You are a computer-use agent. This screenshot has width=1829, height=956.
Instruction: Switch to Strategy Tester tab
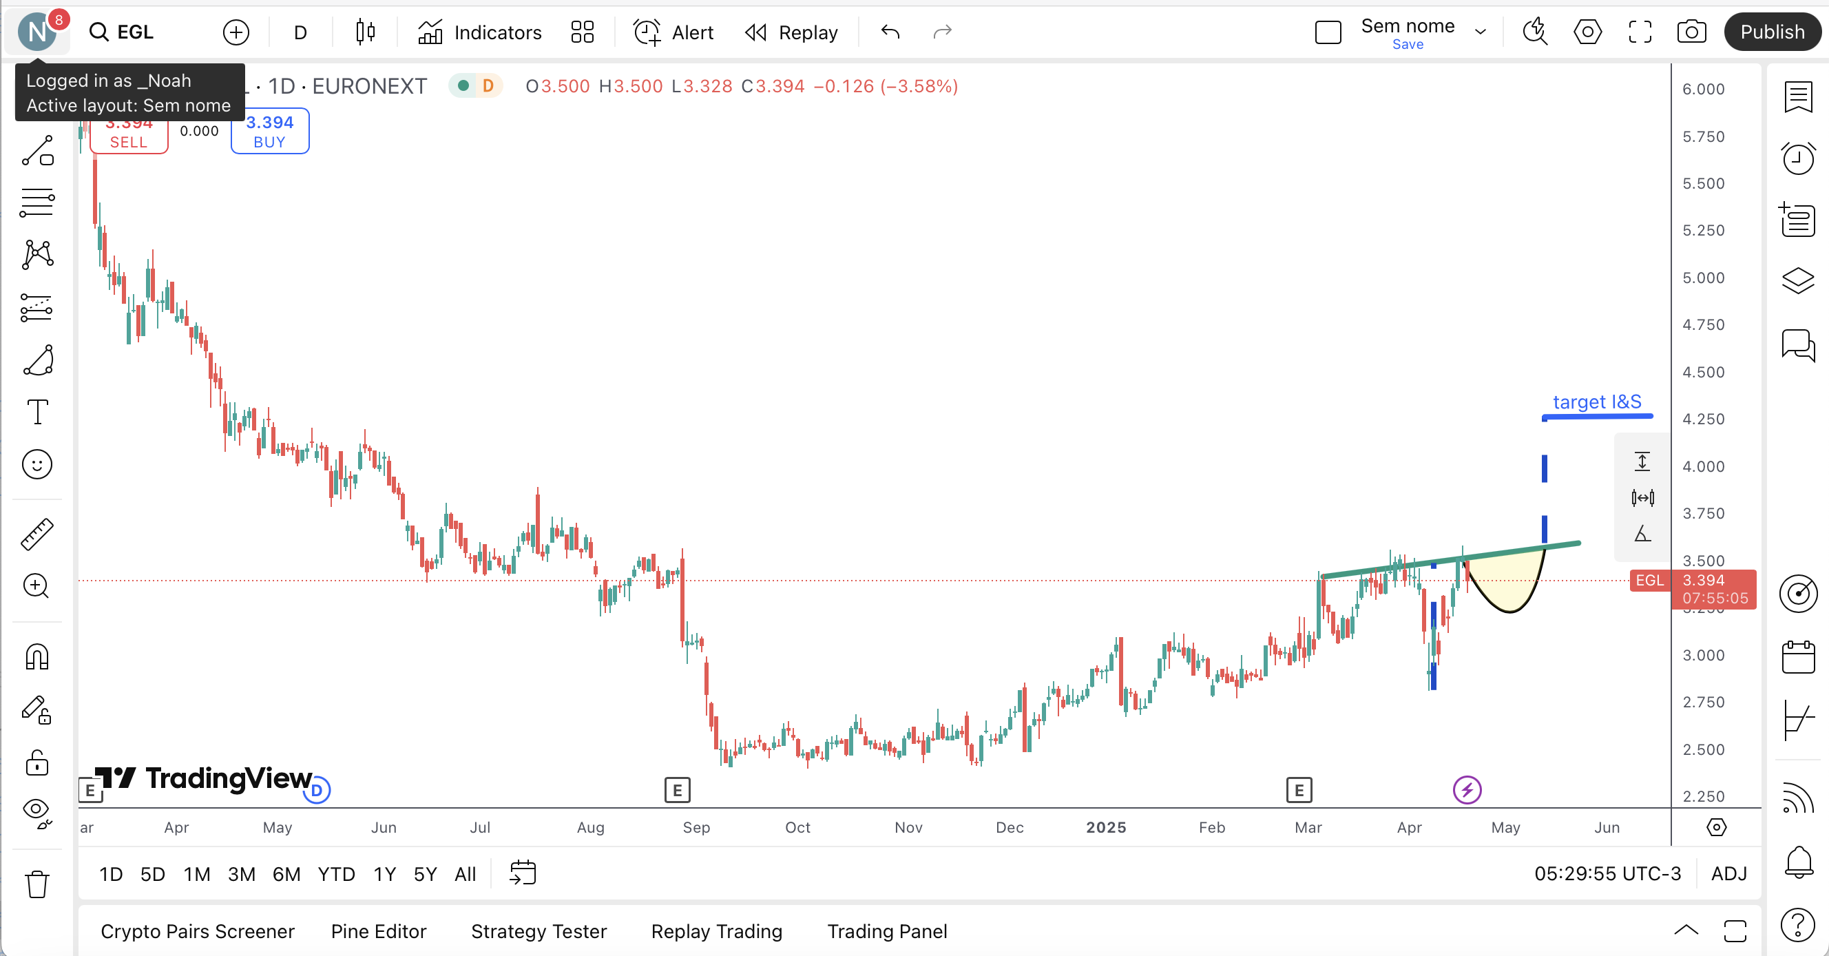coord(539,931)
